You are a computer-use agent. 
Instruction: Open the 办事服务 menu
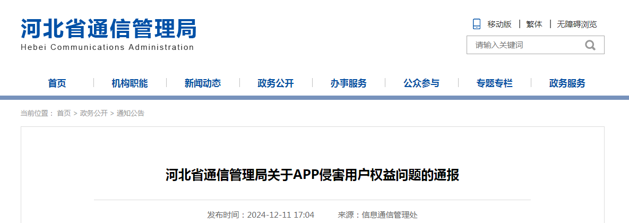tap(349, 83)
